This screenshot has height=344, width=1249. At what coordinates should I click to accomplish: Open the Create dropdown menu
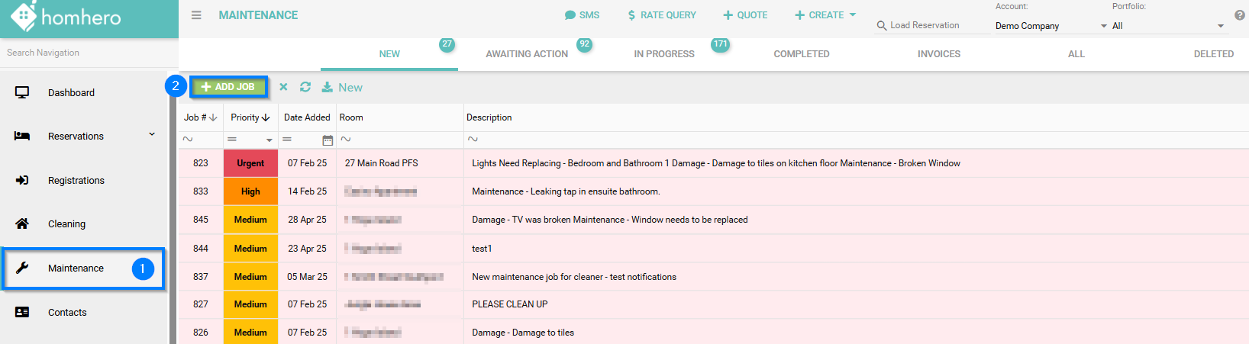825,15
